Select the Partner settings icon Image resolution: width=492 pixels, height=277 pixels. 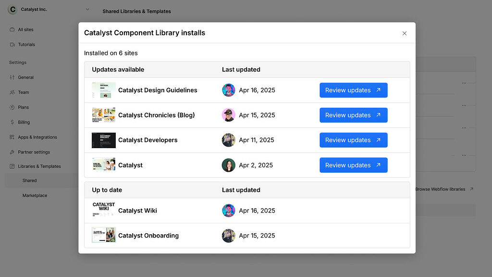click(12, 151)
